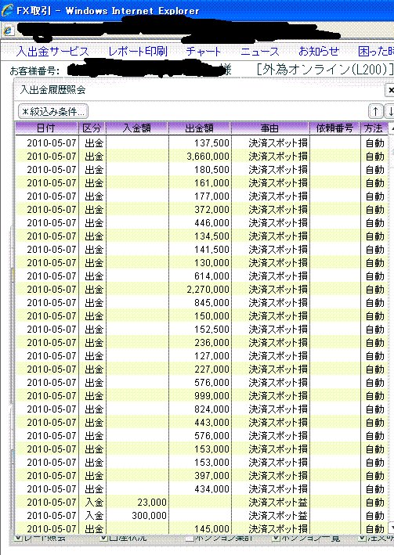Click the date in the 2,270,000 row
This screenshot has height=555, width=394.
tap(52, 290)
